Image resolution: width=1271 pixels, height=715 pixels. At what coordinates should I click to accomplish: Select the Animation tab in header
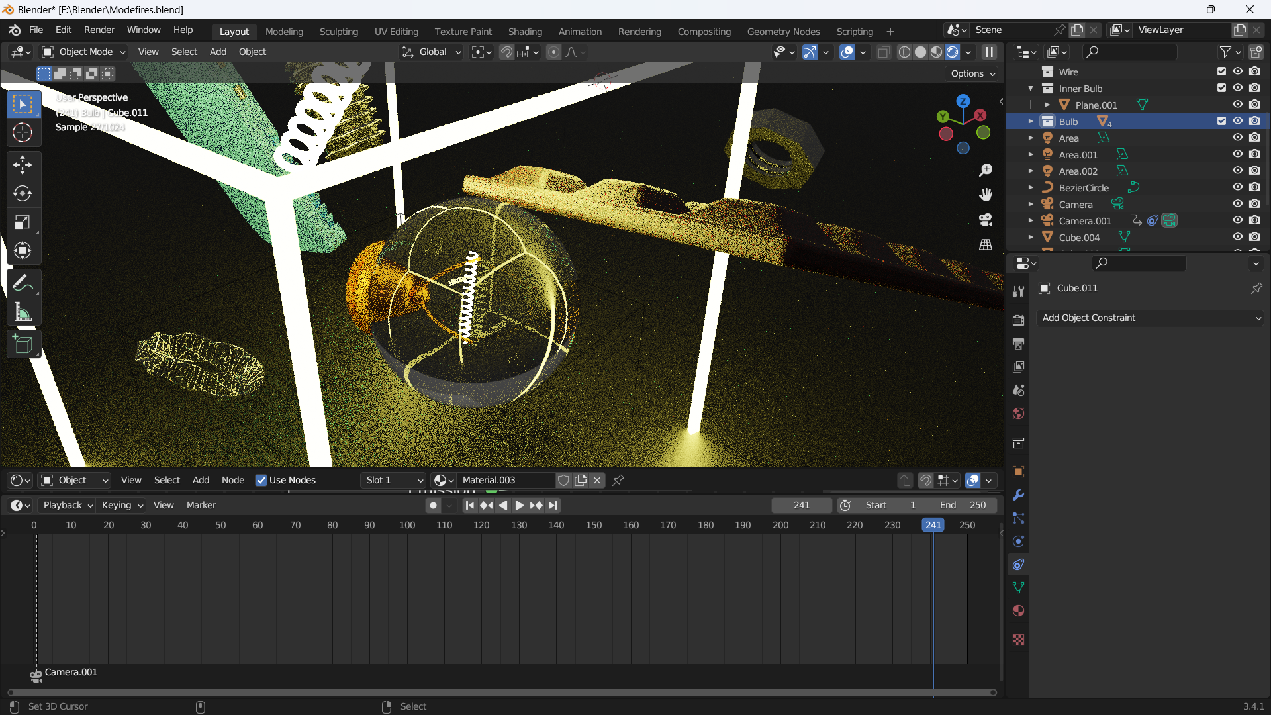pyautogui.click(x=581, y=30)
